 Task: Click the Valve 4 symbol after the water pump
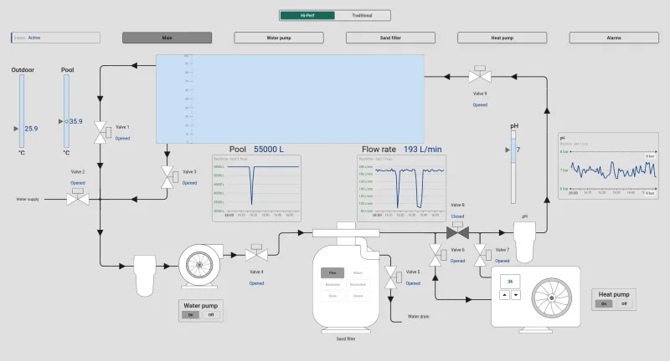click(x=256, y=252)
